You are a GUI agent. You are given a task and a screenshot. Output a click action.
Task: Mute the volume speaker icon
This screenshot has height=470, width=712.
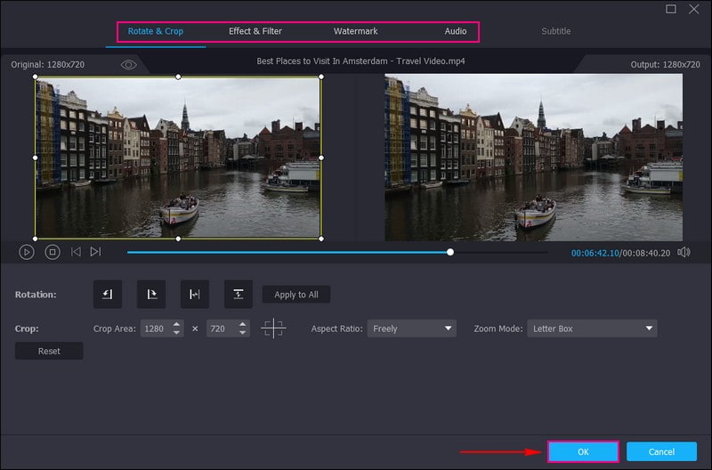point(684,252)
